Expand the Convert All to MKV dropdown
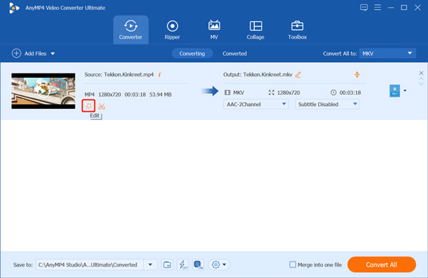 pos(387,53)
